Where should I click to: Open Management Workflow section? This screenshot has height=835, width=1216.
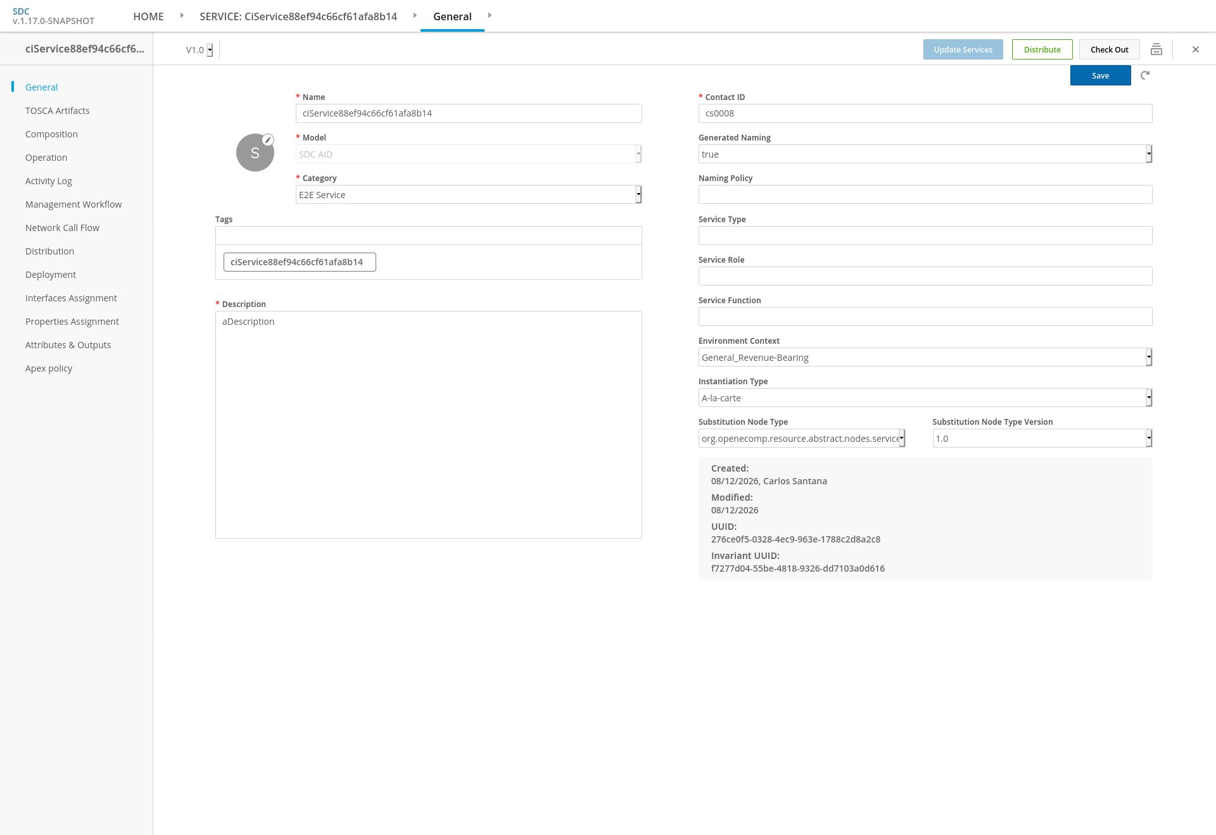pyautogui.click(x=73, y=204)
